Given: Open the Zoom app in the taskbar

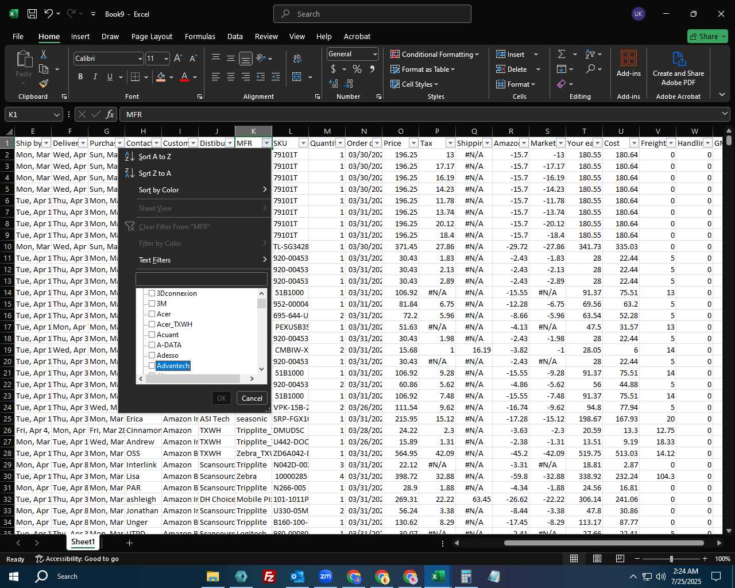Looking at the screenshot, I should 326,576.
